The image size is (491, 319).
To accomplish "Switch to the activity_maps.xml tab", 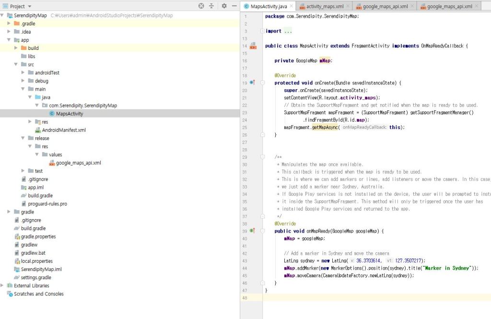I will (325, 7).
